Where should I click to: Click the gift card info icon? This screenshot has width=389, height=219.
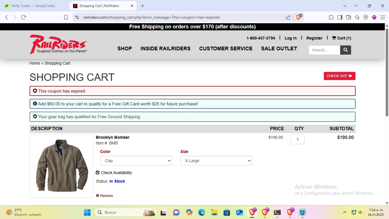pyautogui.click(x=35, y=103)
